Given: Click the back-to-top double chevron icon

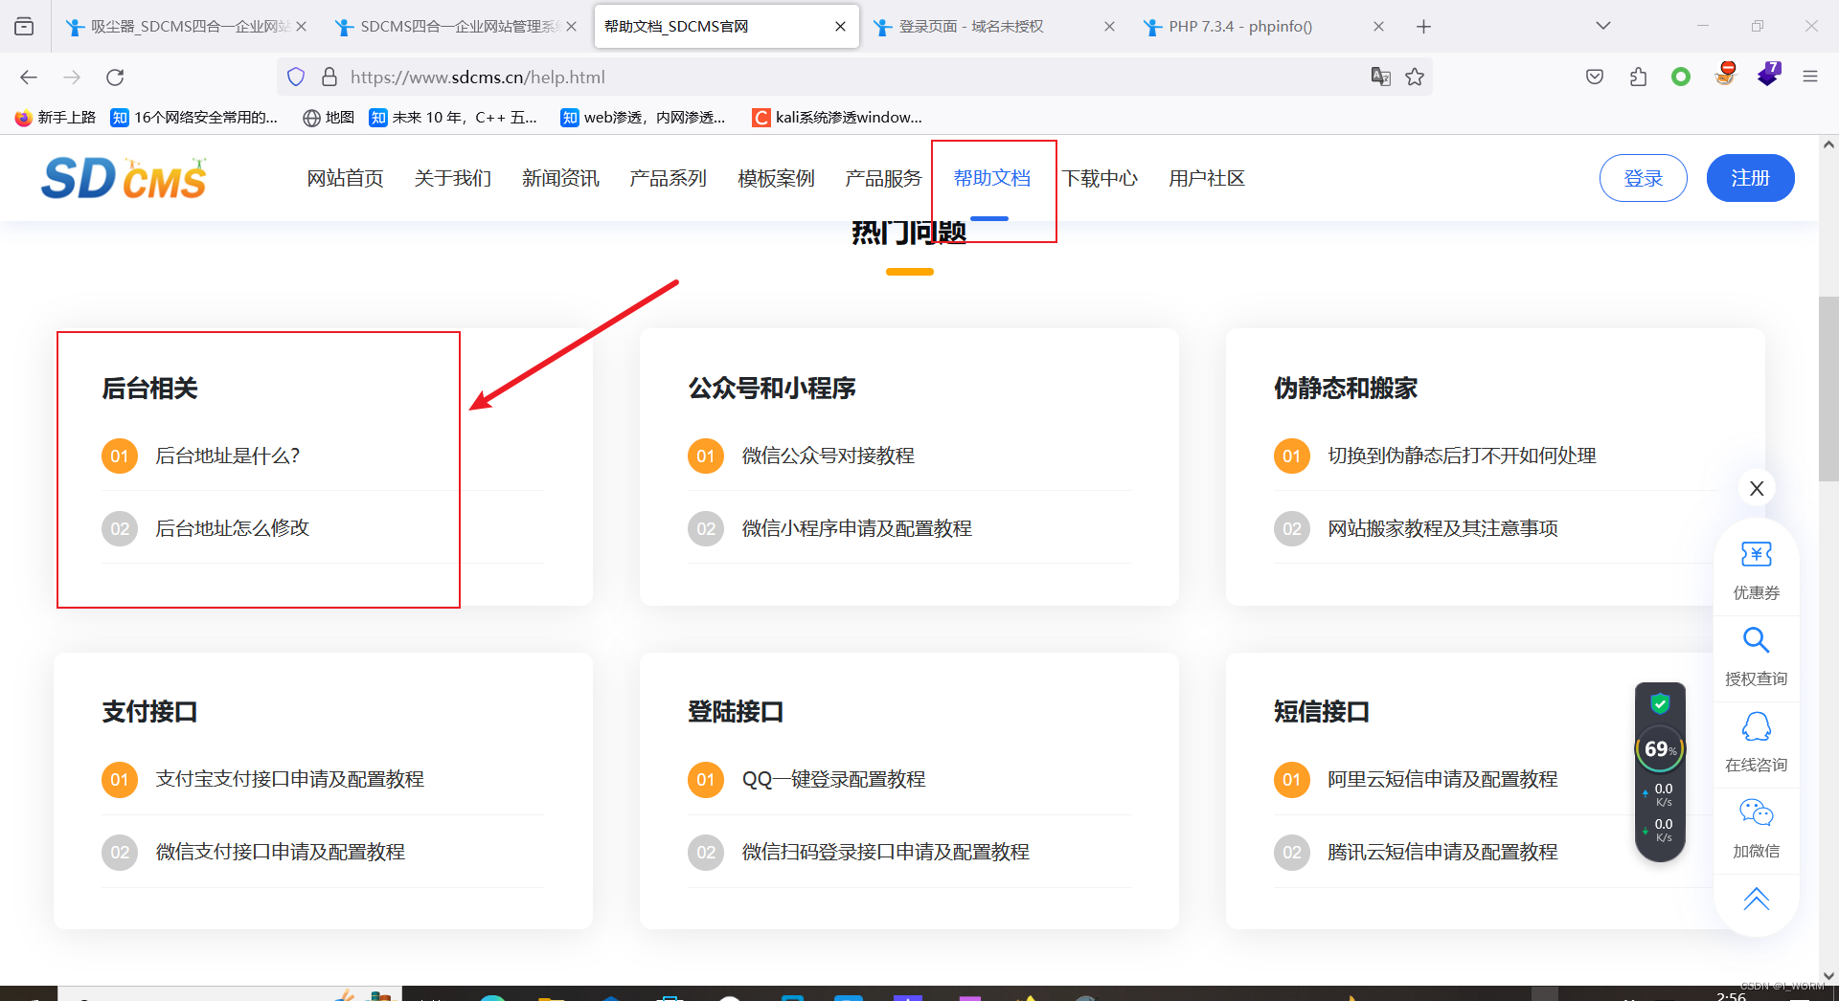Looking at the screenshot, I should coord(1756,900).
